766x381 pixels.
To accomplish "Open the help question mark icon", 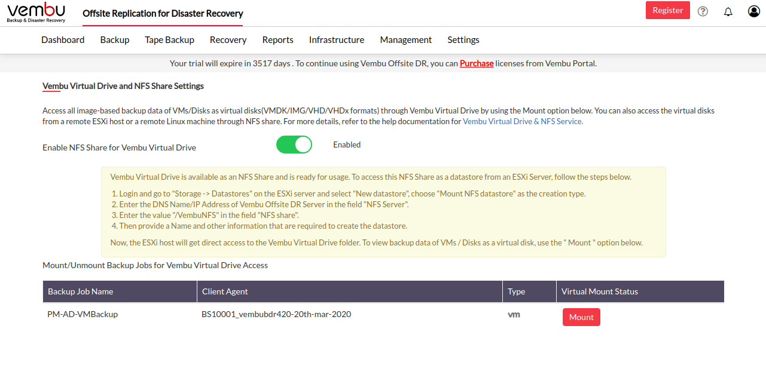I will coord(703,11).
